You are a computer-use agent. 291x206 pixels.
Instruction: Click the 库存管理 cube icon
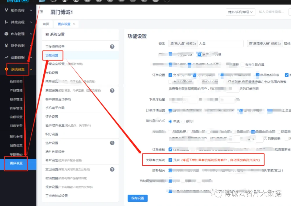coord(6,34)
